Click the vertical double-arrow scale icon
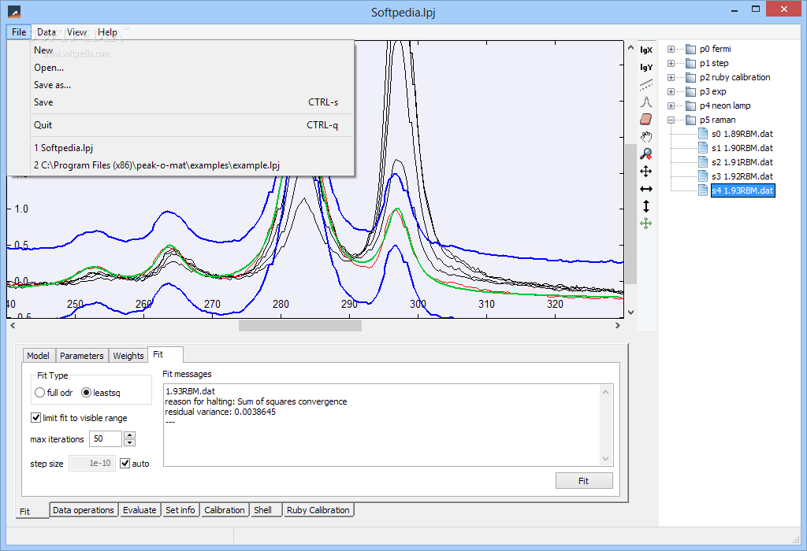 (646, 206)
